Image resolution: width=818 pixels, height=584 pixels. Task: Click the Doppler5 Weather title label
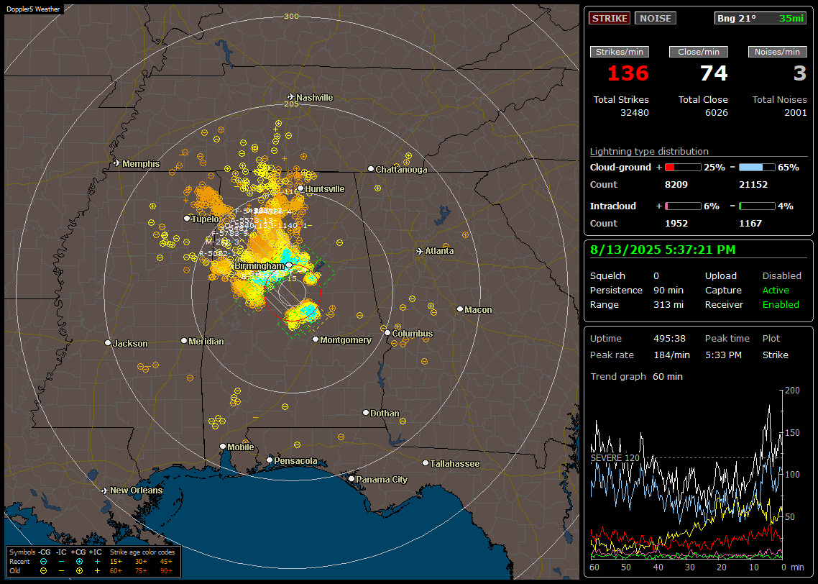click(33, 9)
